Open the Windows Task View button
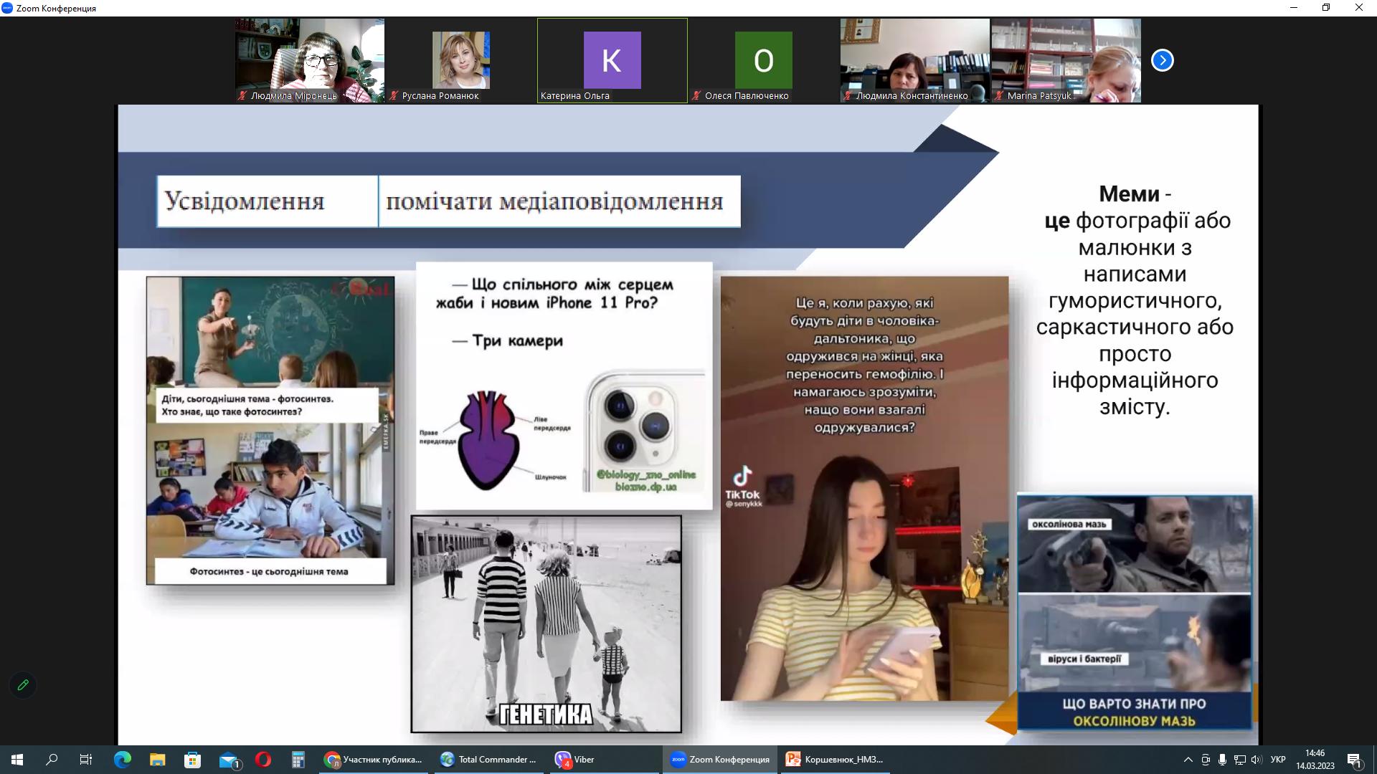Screen dimensions: 1377x774 [86, 759]
